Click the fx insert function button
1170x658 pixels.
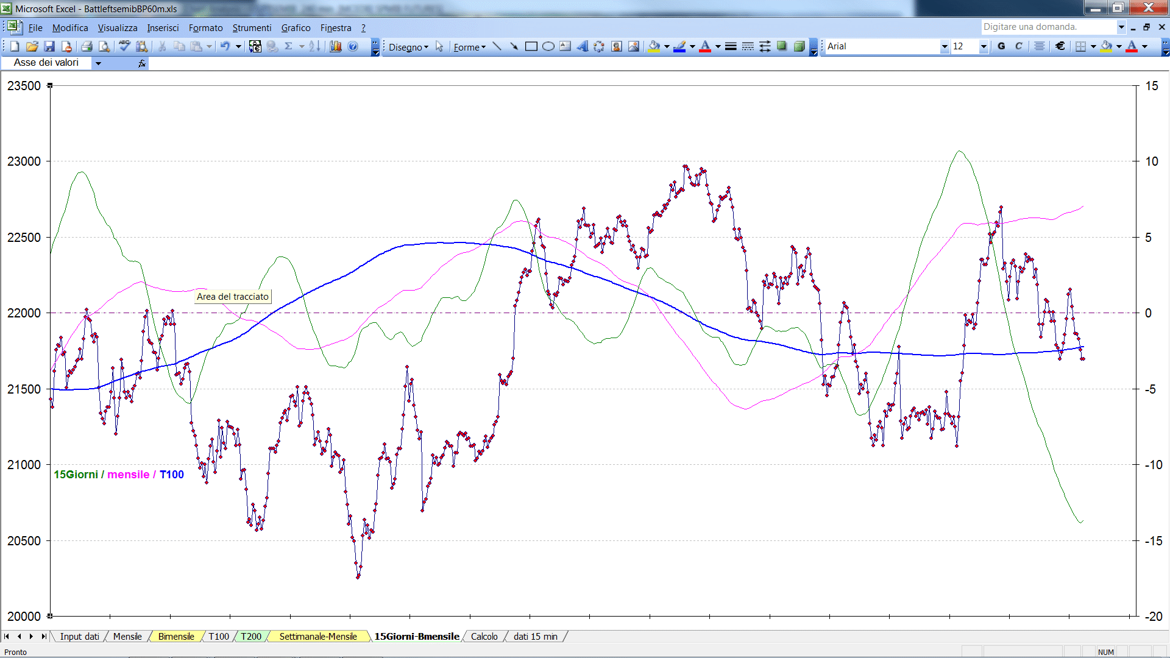142,63
